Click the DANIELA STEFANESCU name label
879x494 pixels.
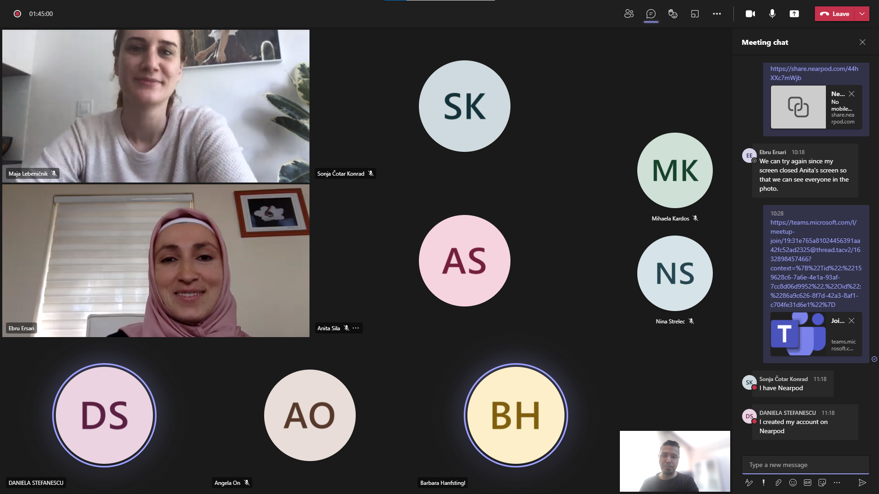pyautogui.click(x=36, y=483)
